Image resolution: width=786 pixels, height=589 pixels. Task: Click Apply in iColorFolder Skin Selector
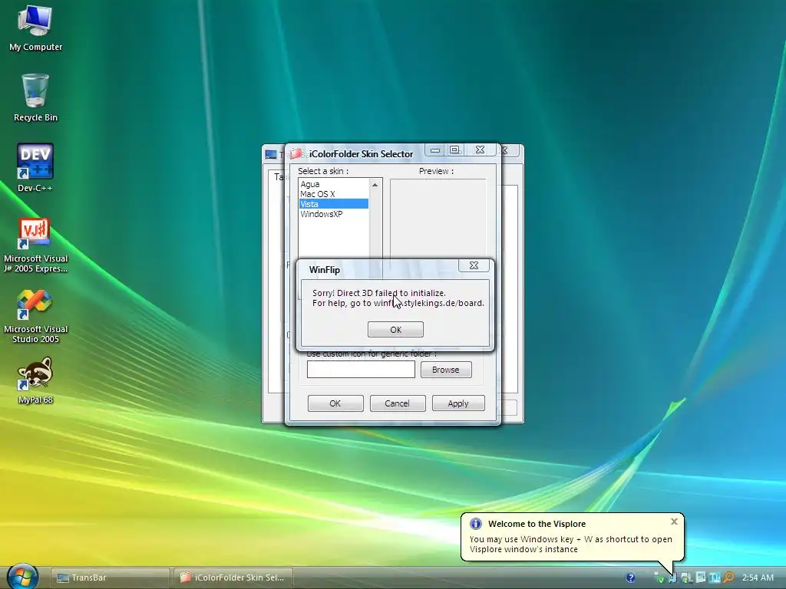[x=458, y=403]
